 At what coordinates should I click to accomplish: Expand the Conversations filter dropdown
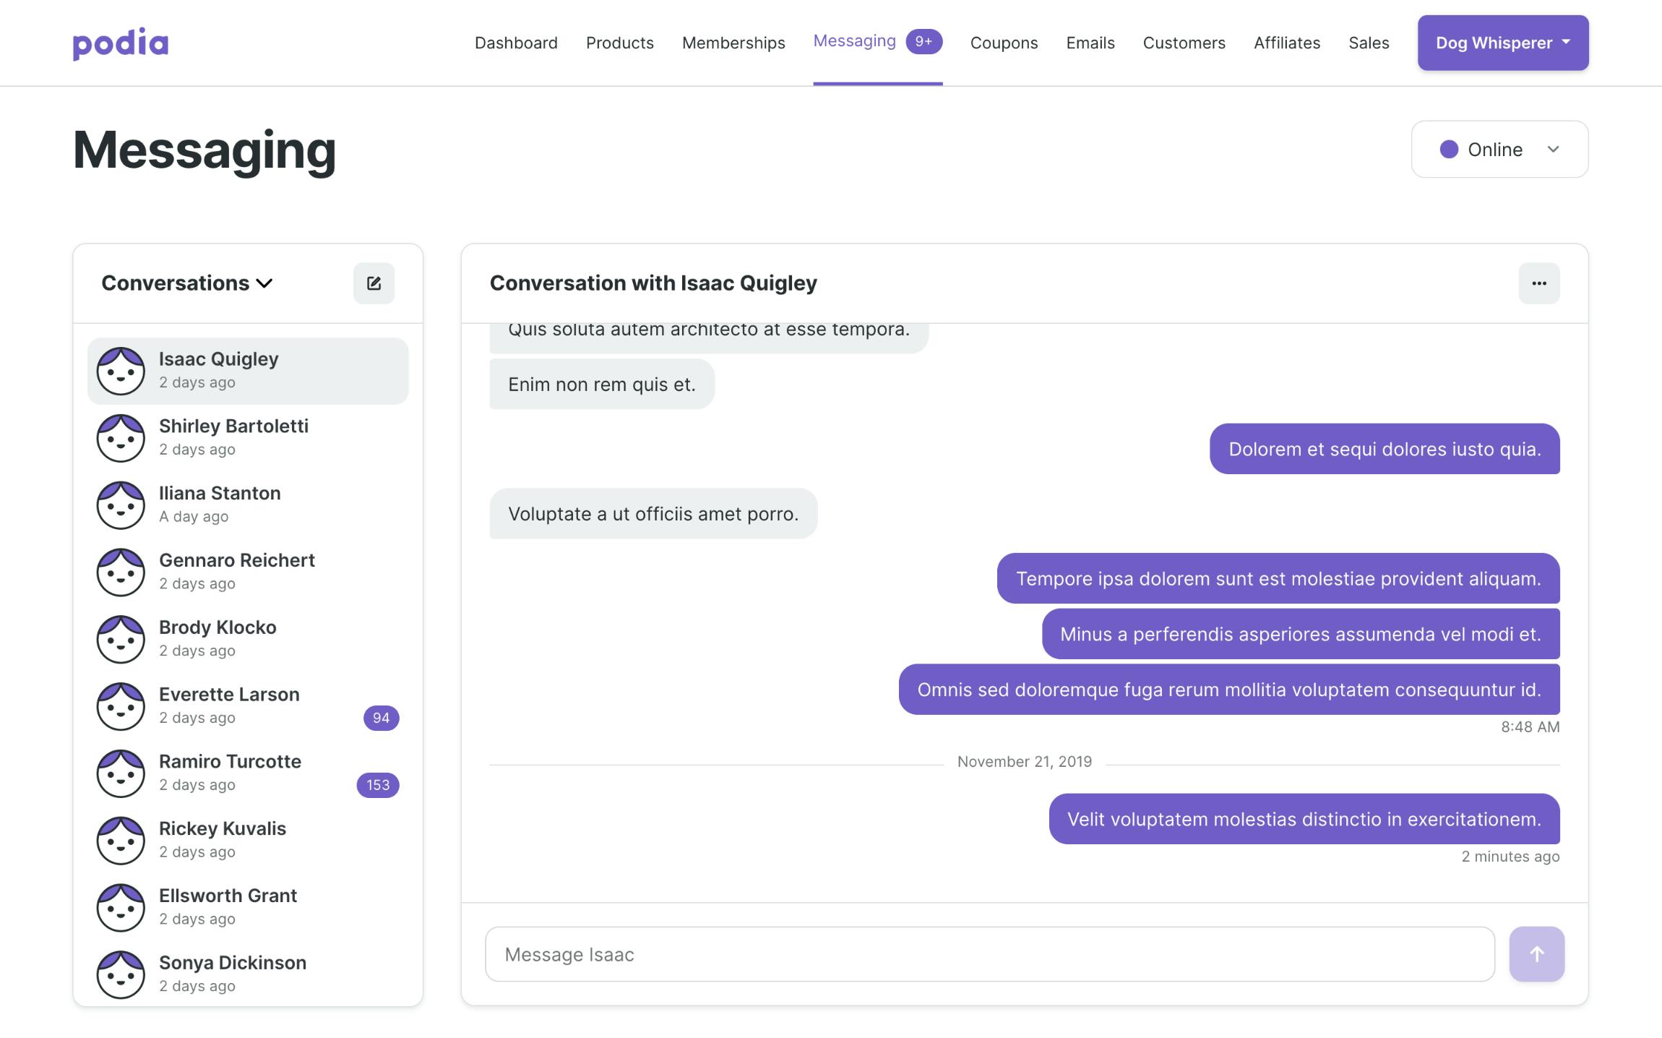(186, 283)
